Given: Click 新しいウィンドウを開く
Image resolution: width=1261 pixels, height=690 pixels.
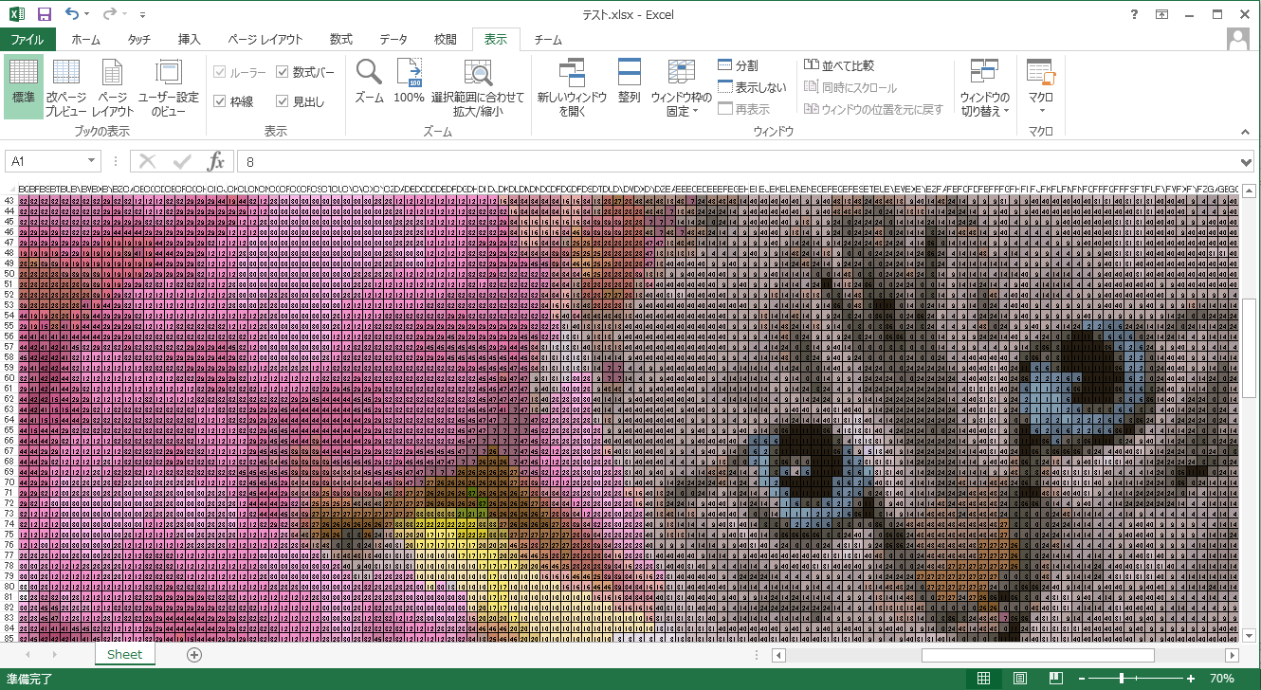Looking at the screenshot, I should coord(572,86).
